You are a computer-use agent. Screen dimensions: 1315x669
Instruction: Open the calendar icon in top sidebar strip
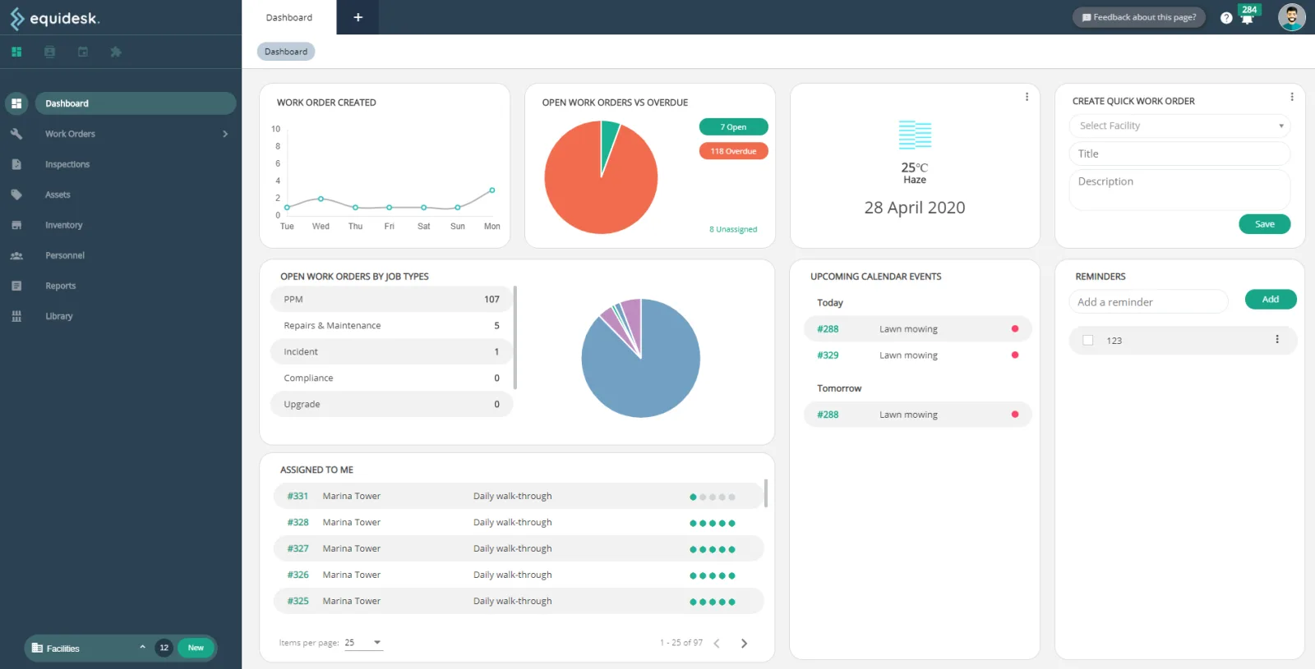pyautogui.click(x=83, y=52)
